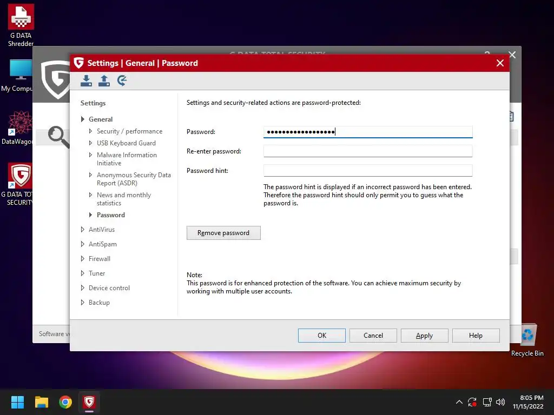Image resolution: width=554 pixels, height=415 pixels.
Task: Click the Save settings upload icon
Action: (104, 81)
